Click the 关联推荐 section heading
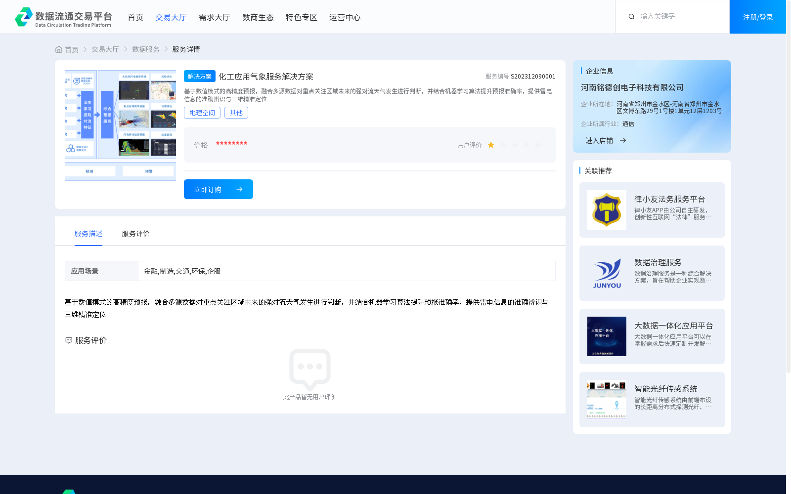 598,171
